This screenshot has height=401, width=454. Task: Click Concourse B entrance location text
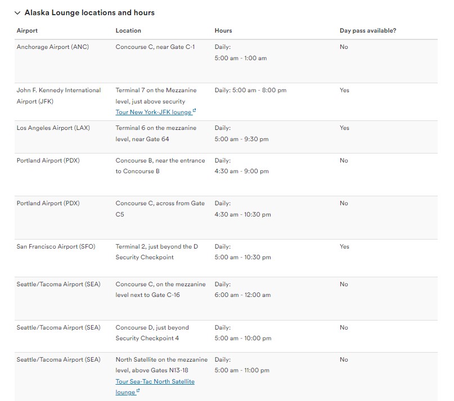click(160, 166)
